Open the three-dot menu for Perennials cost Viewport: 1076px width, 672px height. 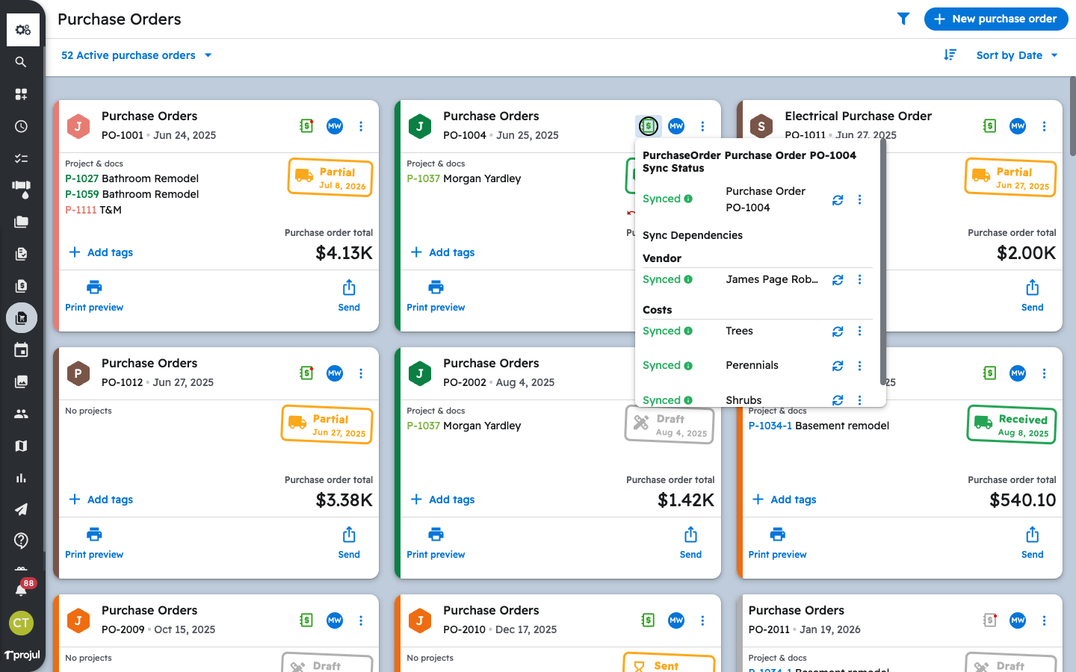(x=859, y=366)
